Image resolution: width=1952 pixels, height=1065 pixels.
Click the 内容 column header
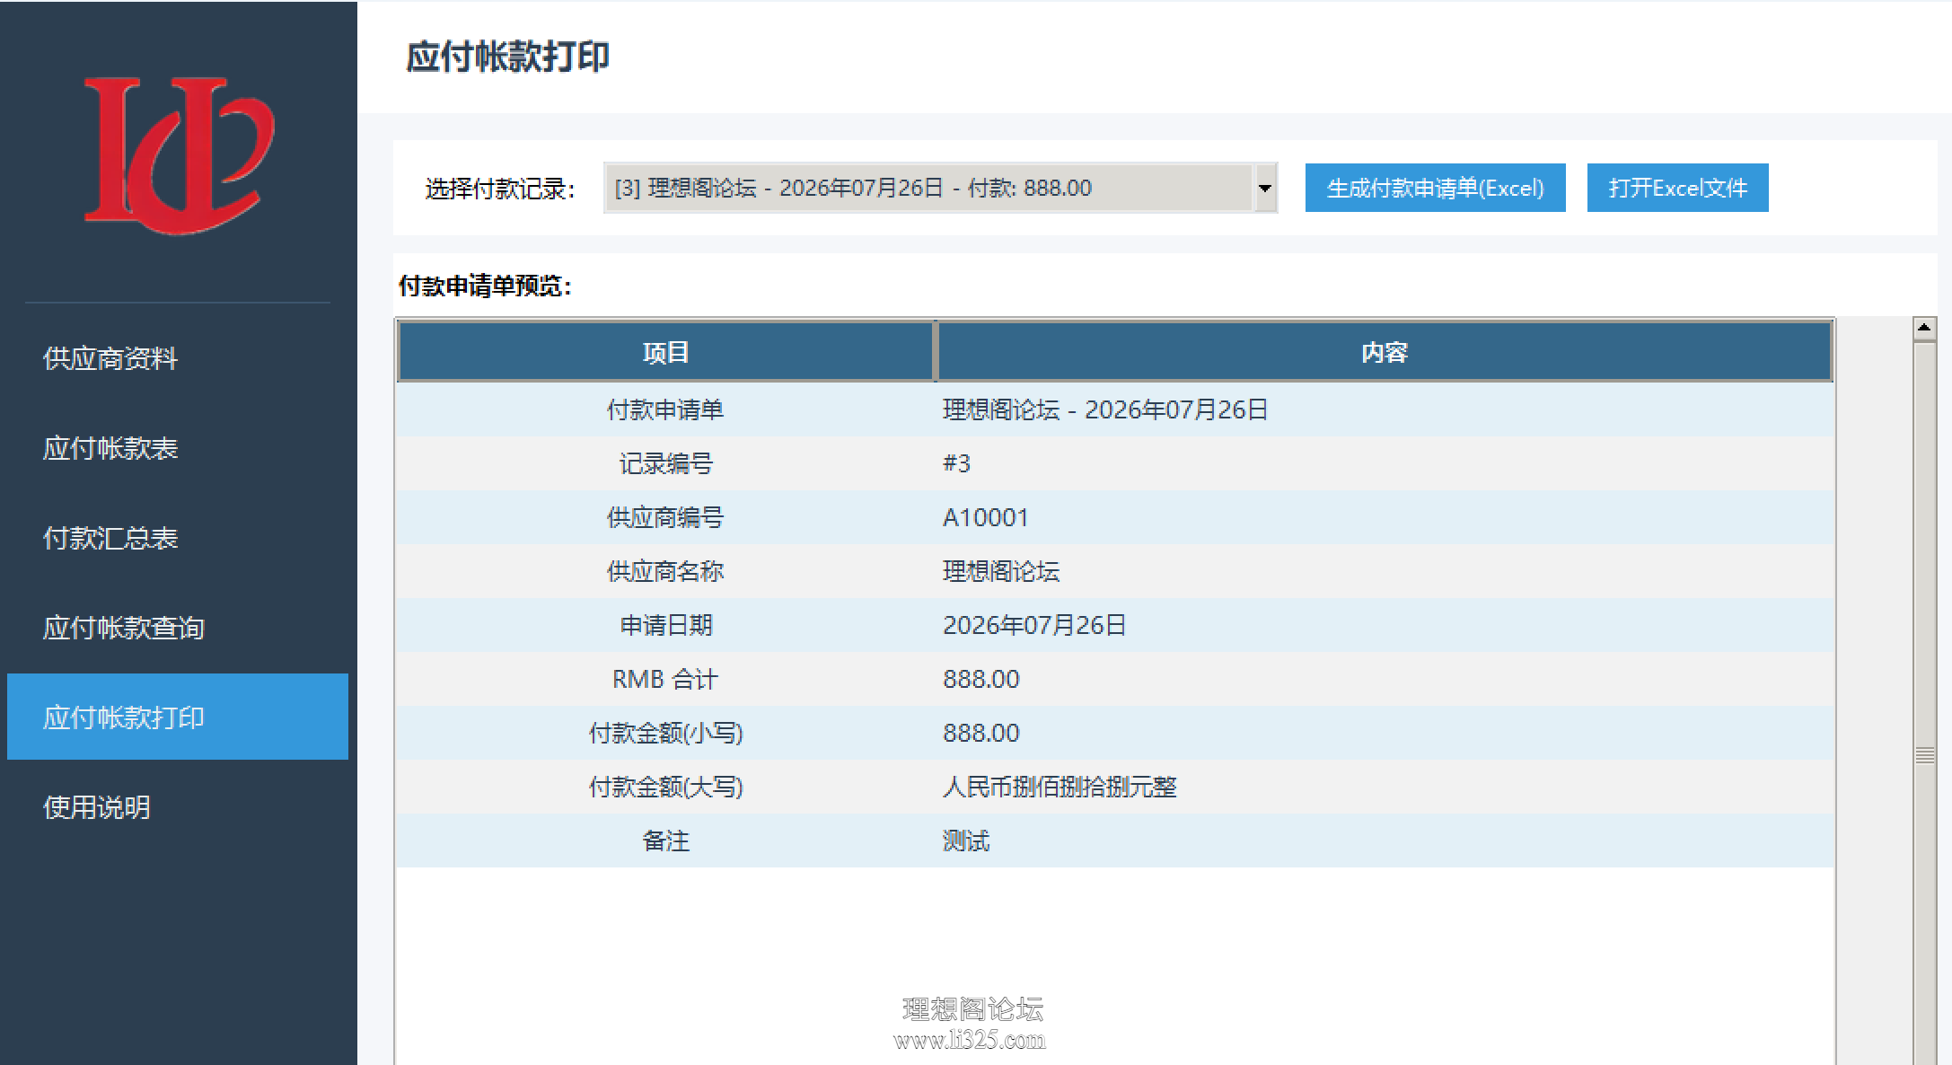1384,352
